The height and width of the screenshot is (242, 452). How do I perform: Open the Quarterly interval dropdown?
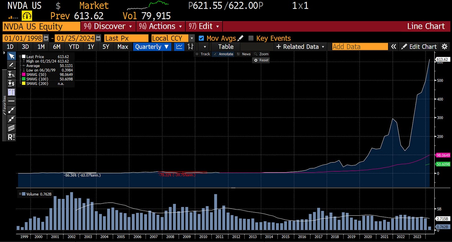coord(152,46)
